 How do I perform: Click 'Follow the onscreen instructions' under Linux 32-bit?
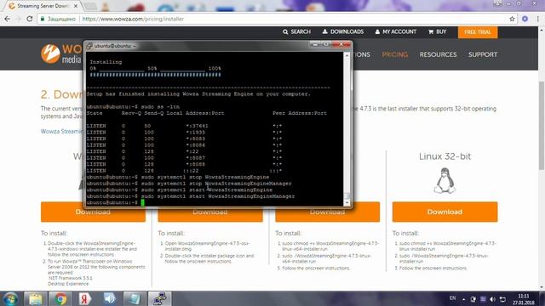pyautogui.click(x=433, y=269)
